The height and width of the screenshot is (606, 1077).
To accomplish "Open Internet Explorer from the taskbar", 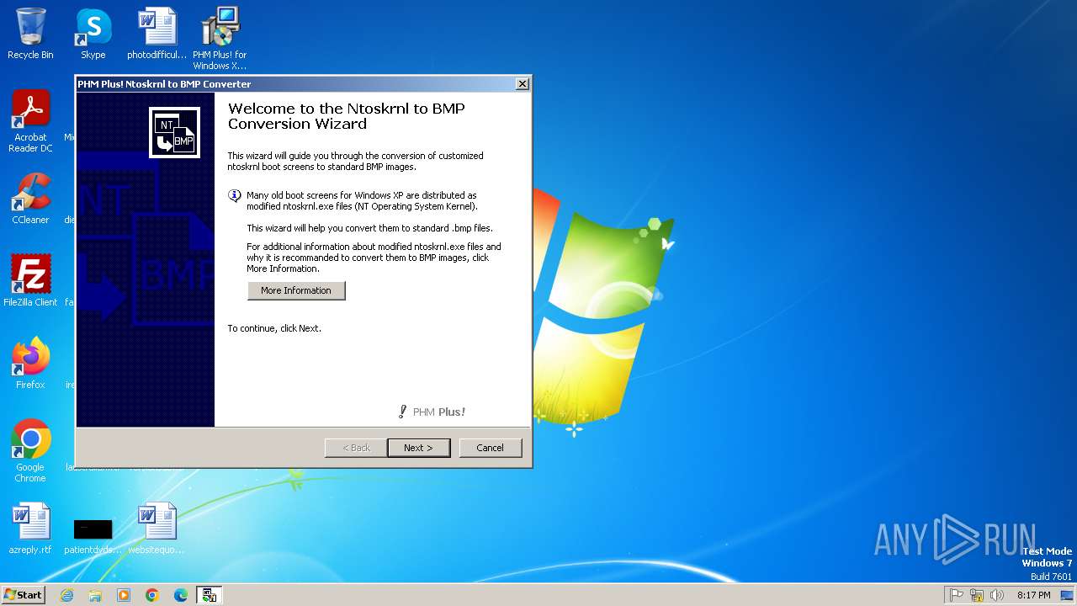I will [66, 595].
